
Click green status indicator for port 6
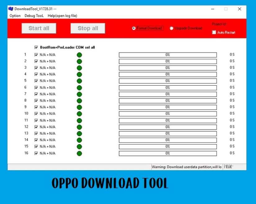tap(79, 88)
